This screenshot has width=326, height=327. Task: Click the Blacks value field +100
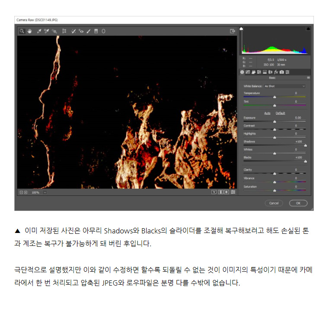[x=299, y=157]
